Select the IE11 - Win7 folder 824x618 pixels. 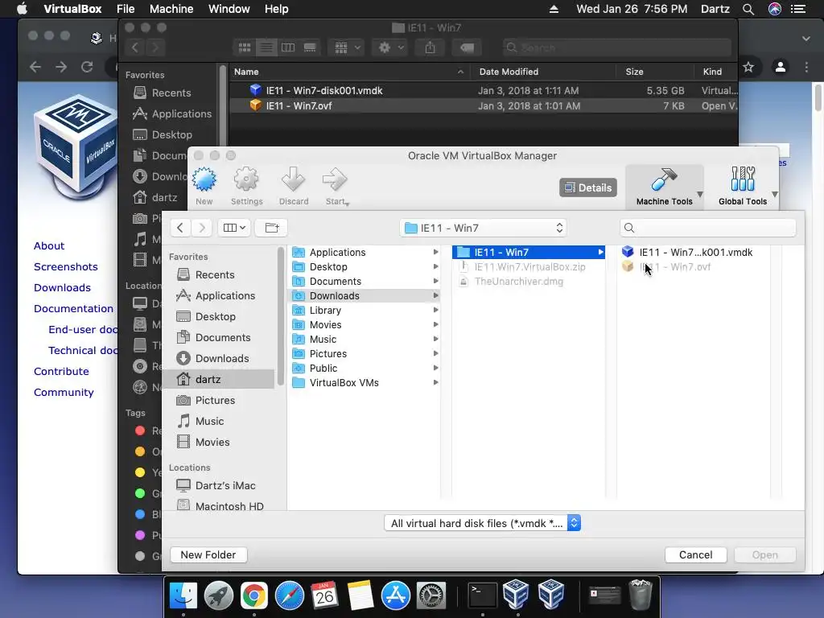(529, 252)
